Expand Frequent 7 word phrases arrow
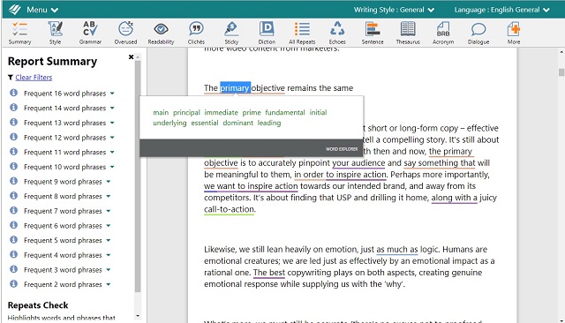Viewport: 565px width, 323px height. 109,211
